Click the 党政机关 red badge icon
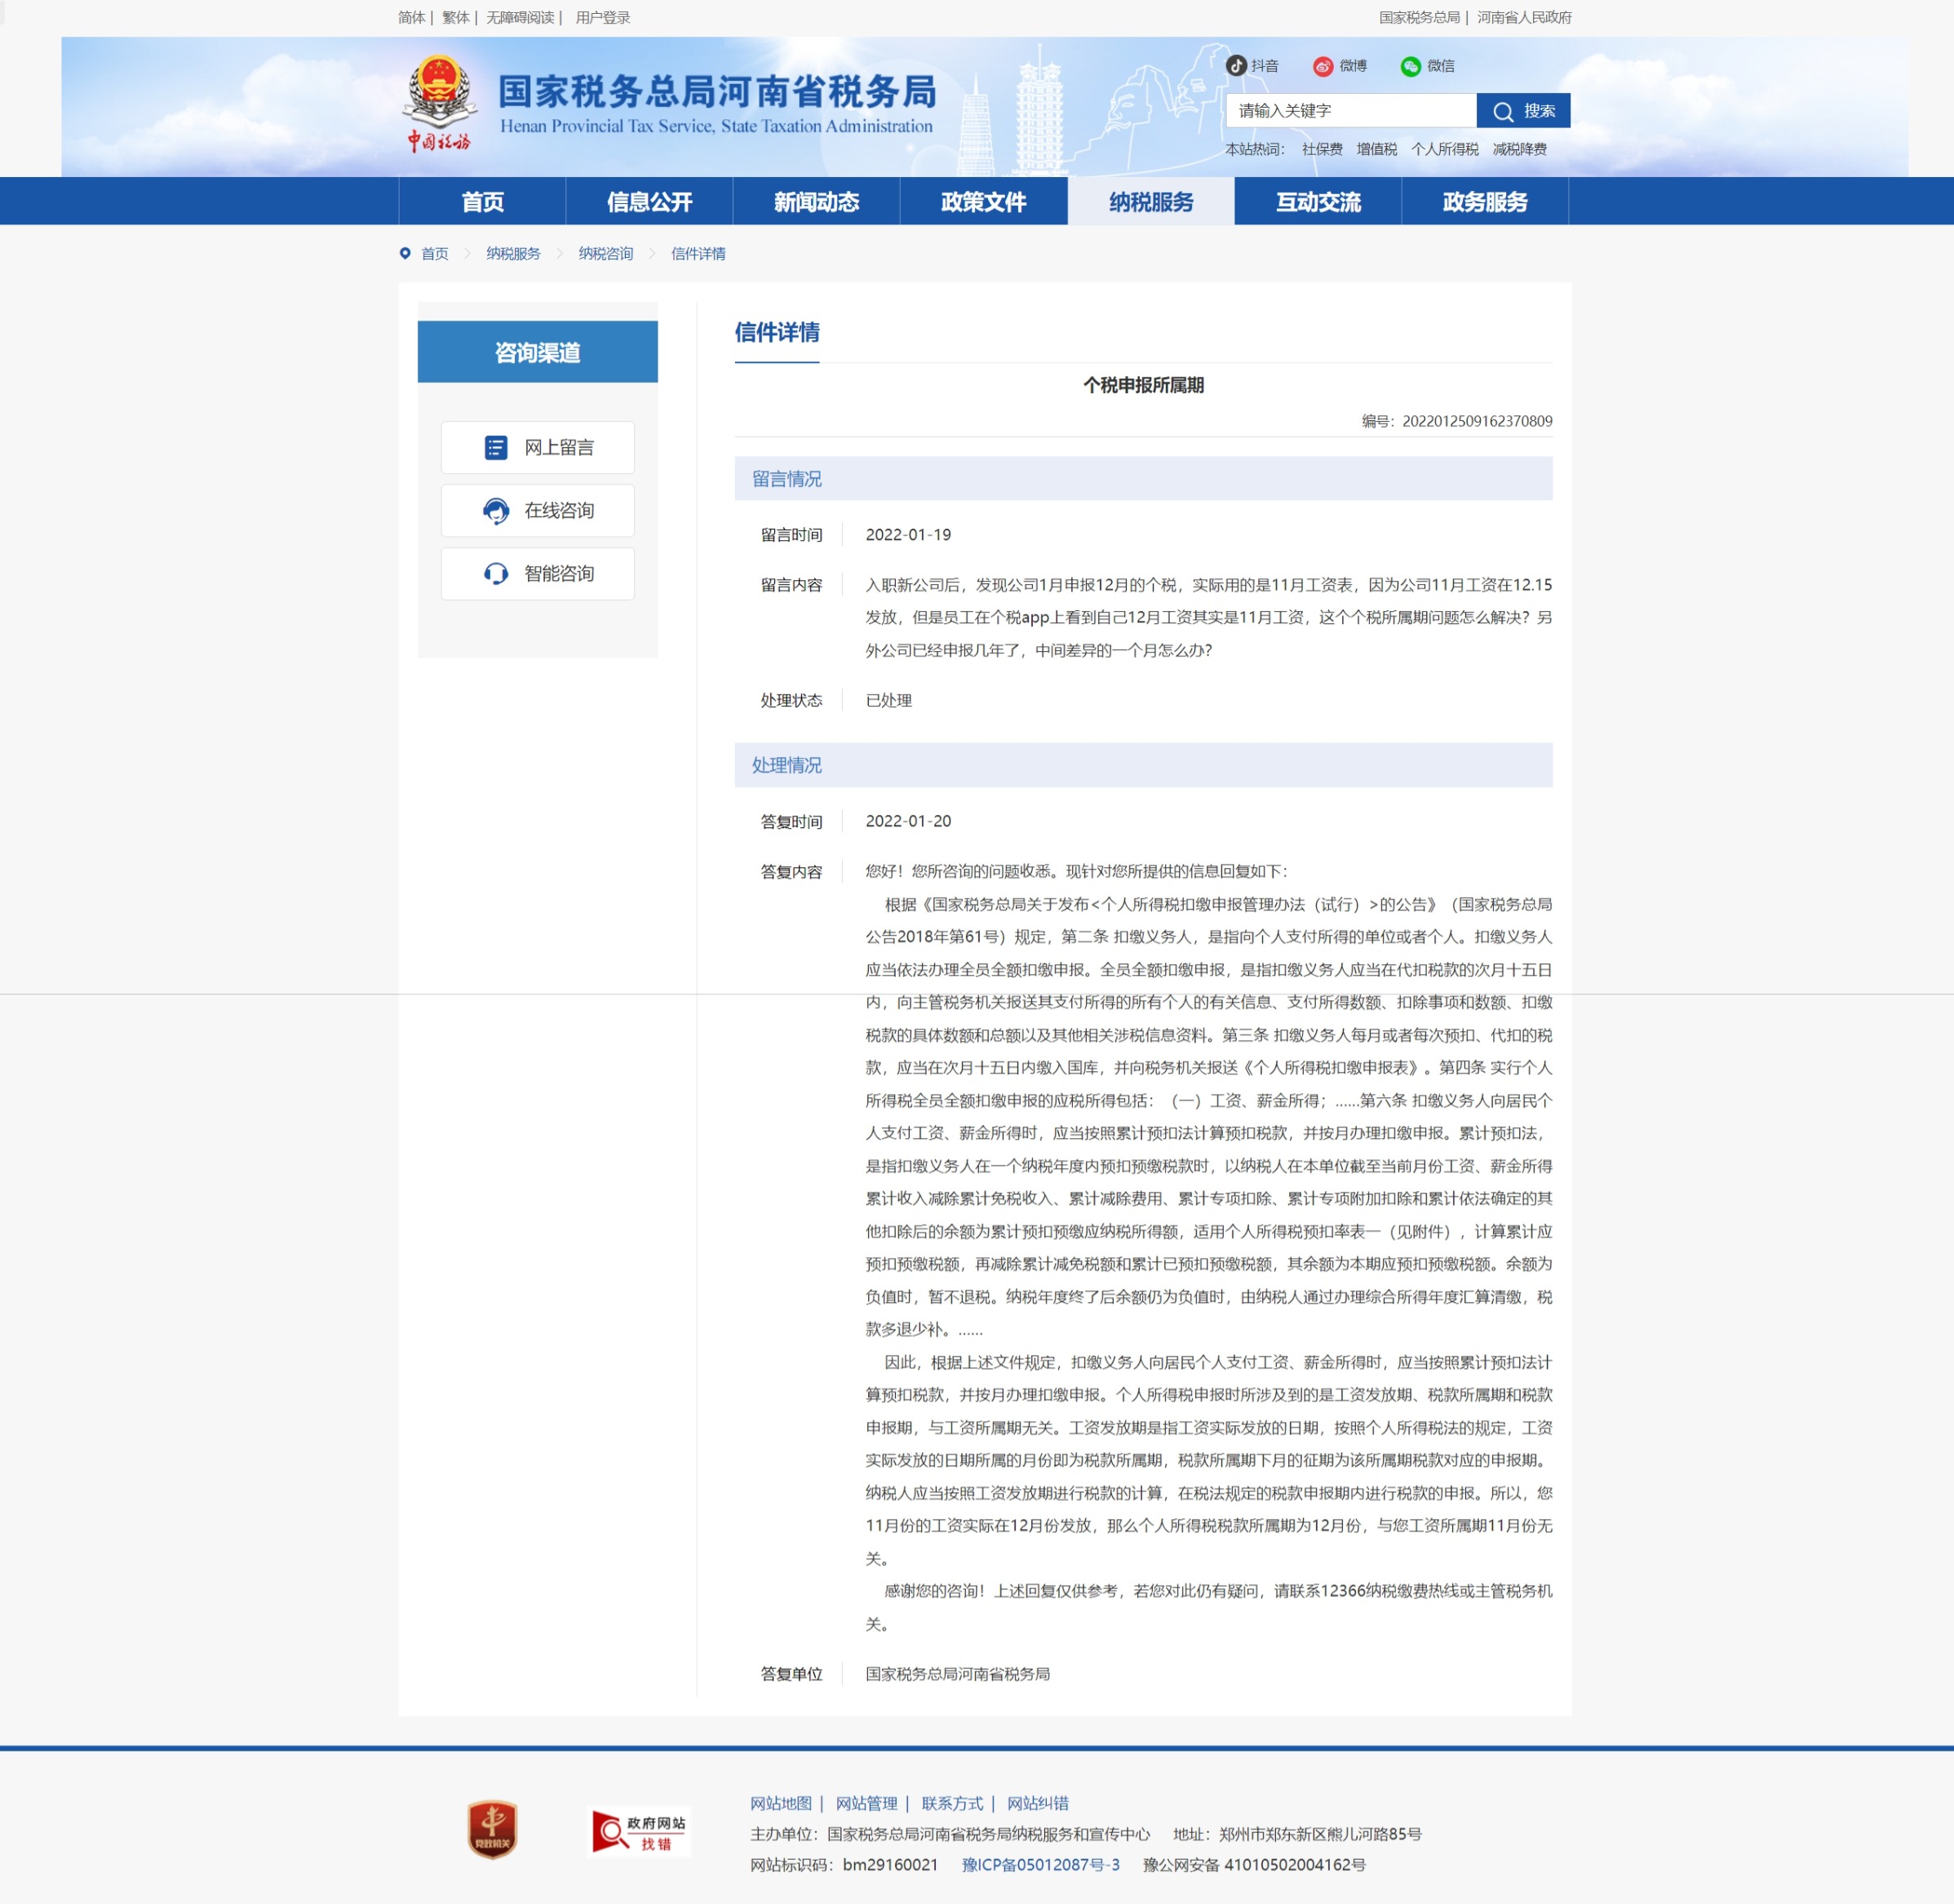The height and width of the screenshot is (1904, 1954). [492, 1829]
